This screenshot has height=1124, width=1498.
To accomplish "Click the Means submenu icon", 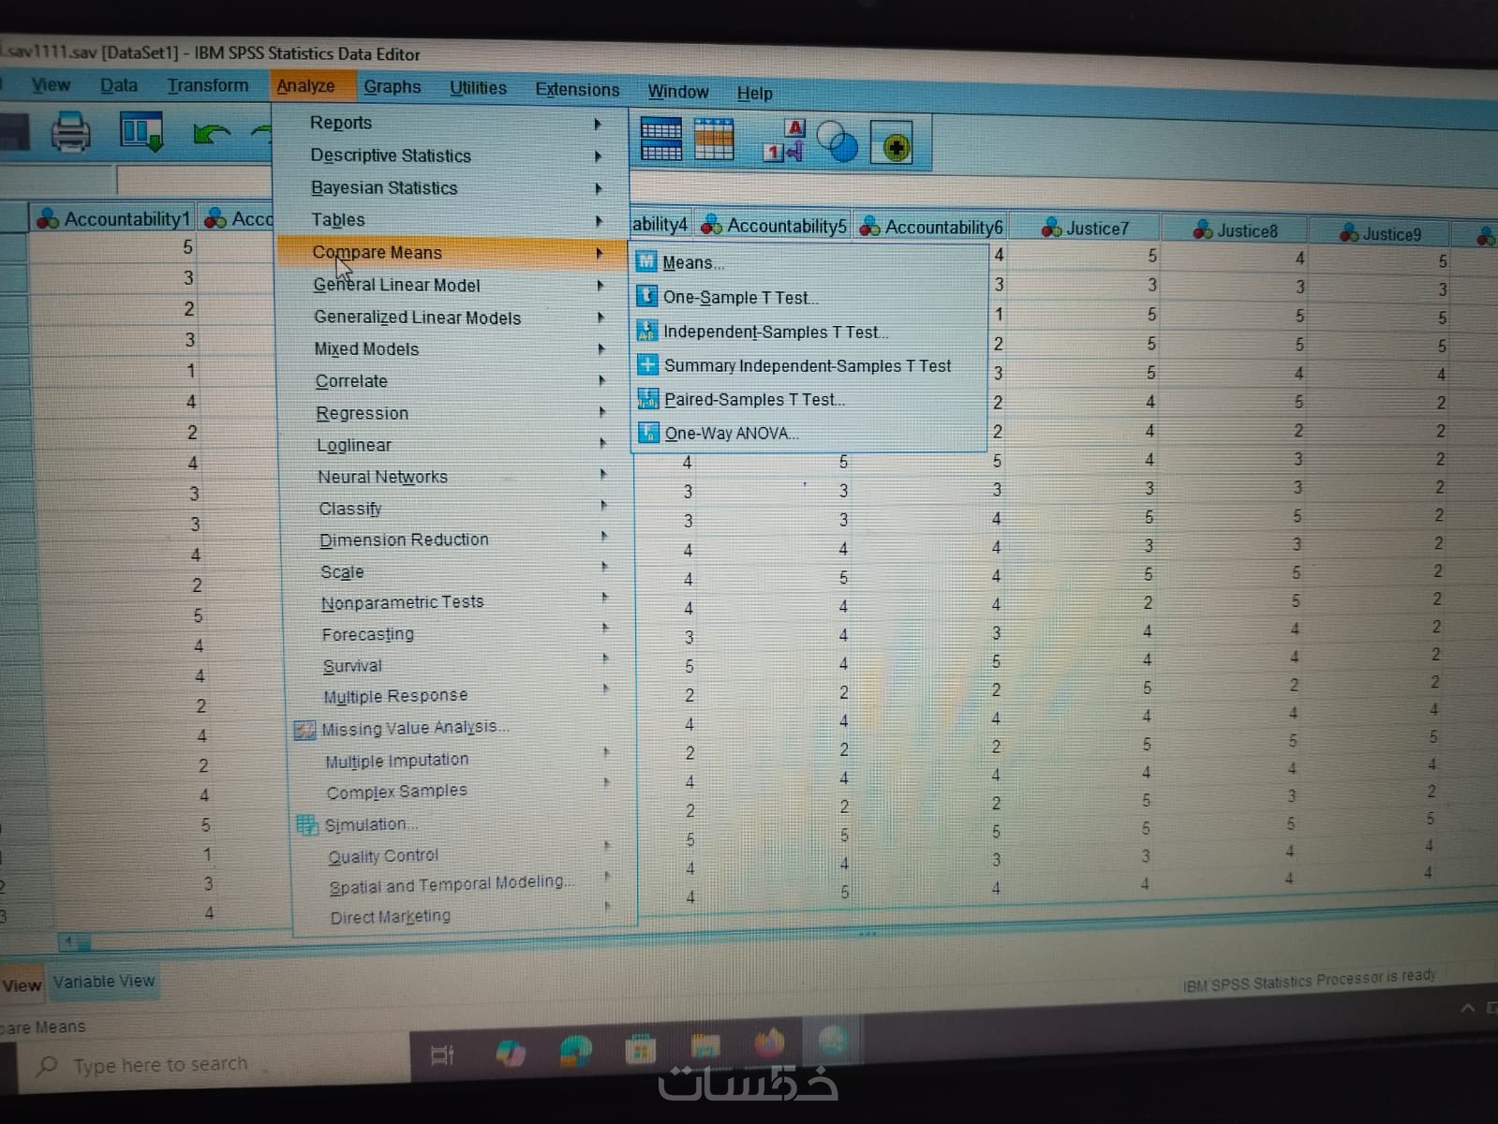I will pyautogui.click(x=646, y=261).
